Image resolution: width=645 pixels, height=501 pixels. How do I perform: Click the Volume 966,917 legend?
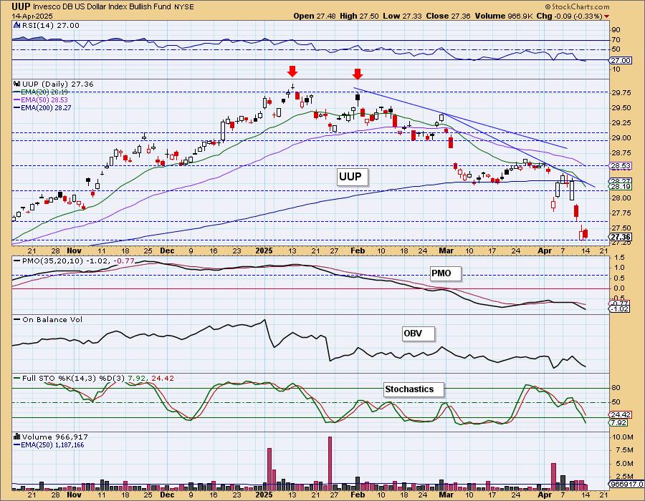[55, 437]
